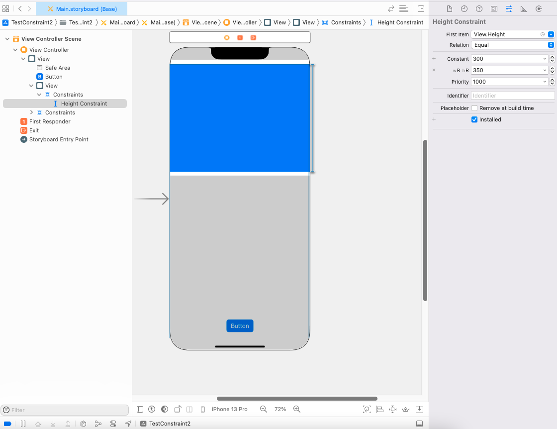
Task: Click the constraint Identifier text field
Action: click(512, 96)
